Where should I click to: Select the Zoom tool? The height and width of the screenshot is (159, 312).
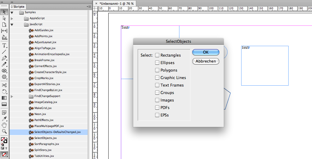pos(4,131)
